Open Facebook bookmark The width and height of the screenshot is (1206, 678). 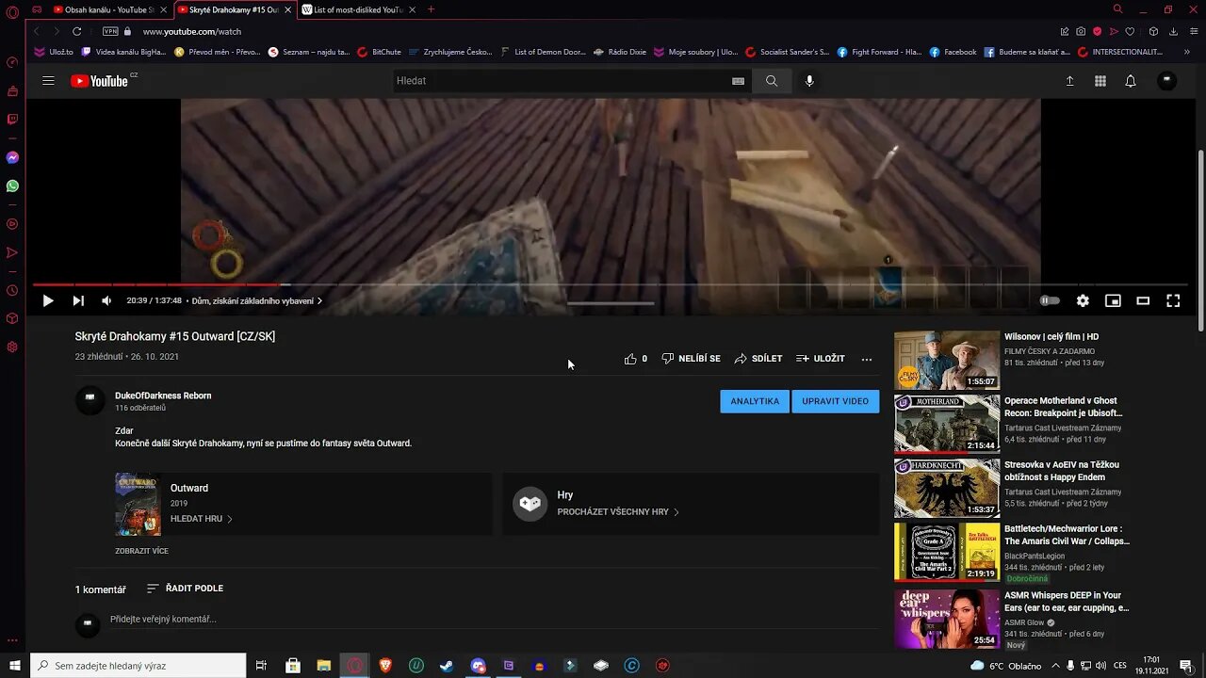click(x=953, y=52)
